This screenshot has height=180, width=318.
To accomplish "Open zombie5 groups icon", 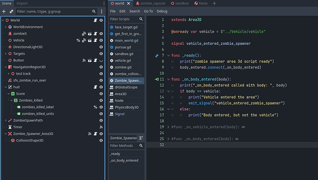I will coord(84,34).
